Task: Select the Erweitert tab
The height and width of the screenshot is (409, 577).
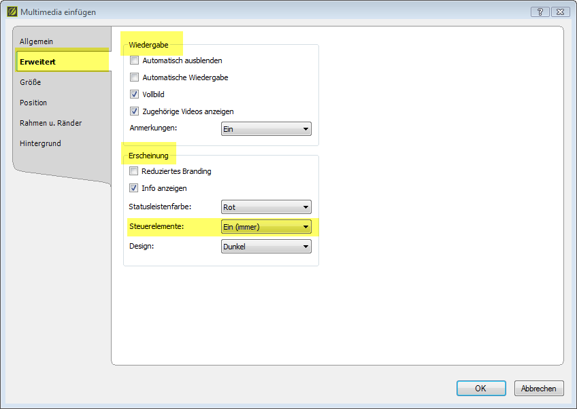Action: coord(37,62)
